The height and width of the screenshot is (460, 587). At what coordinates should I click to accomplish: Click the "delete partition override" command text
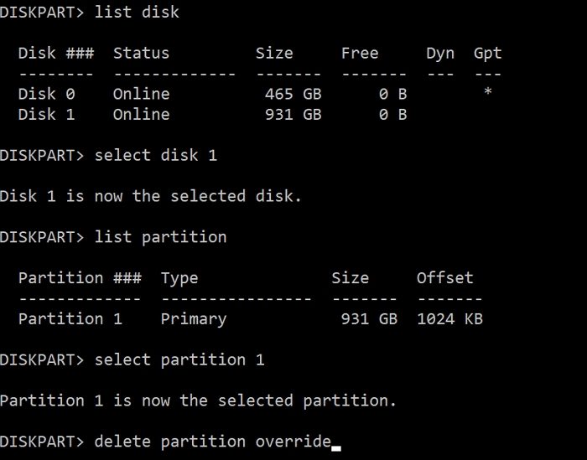[213, 442]
